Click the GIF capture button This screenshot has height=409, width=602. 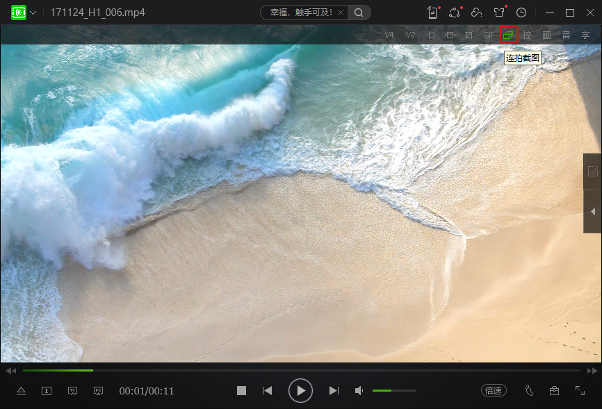(x=489, y=35)
